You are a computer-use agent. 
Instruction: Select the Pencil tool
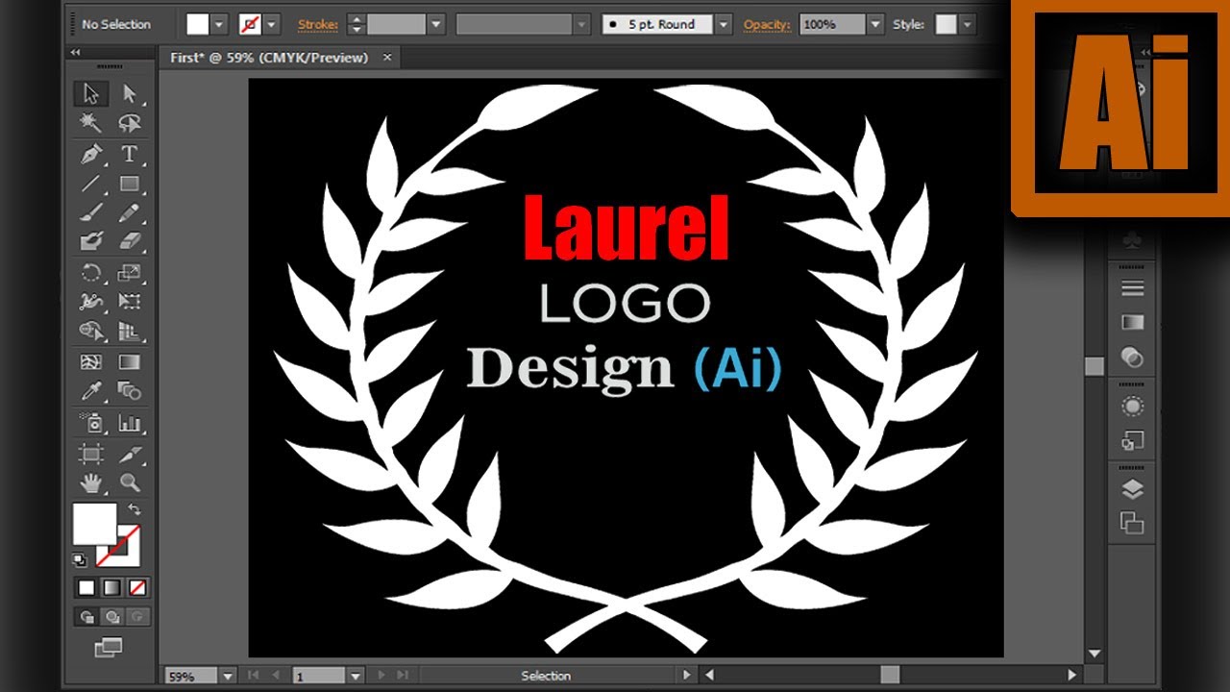coord(130,213)
